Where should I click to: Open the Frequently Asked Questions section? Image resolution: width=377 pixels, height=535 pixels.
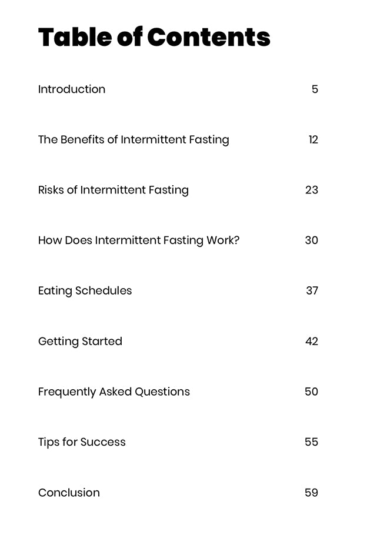point(114,392)
